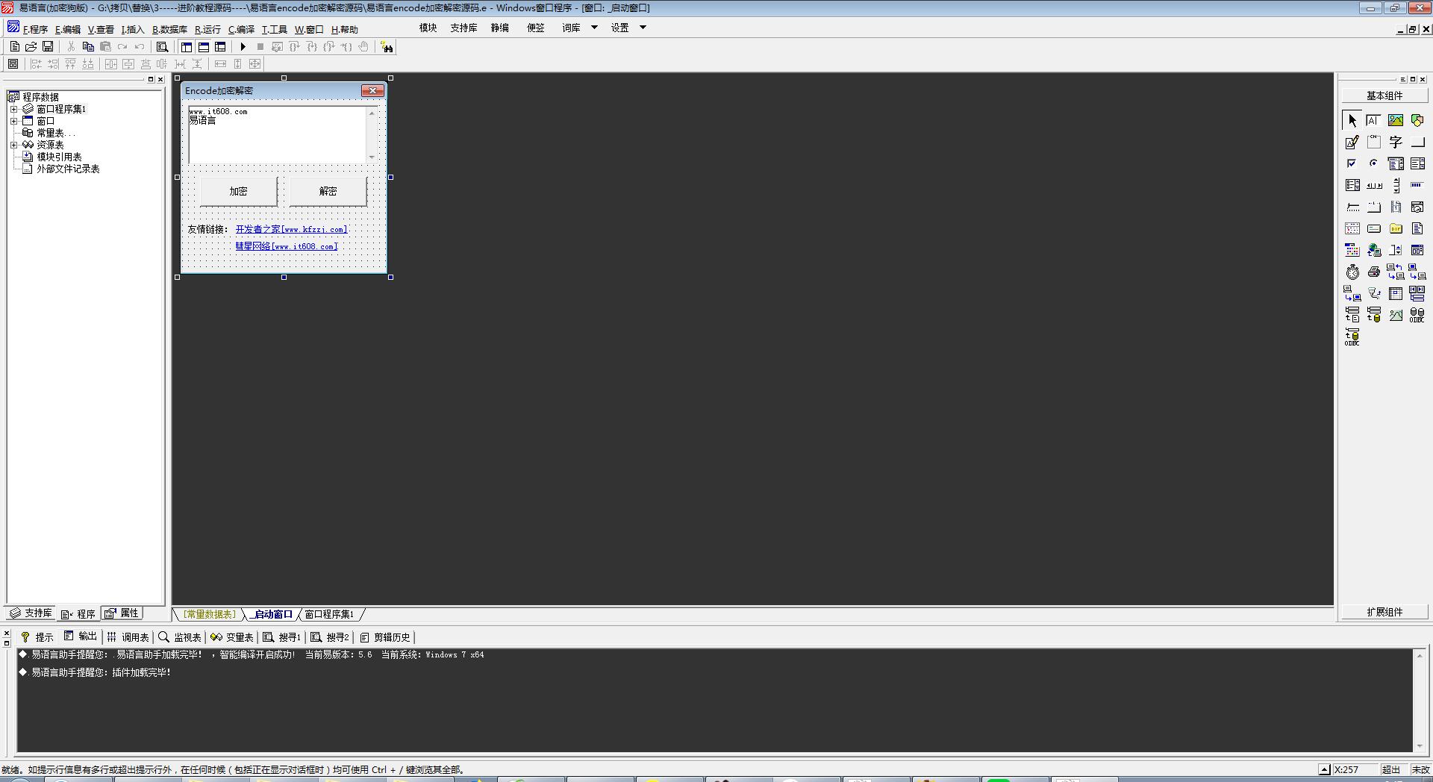This screenshot has width=1433, height=782.
Task: Click the 加密 button on the form
Action: pyautogui.click(x=239, y=192)
